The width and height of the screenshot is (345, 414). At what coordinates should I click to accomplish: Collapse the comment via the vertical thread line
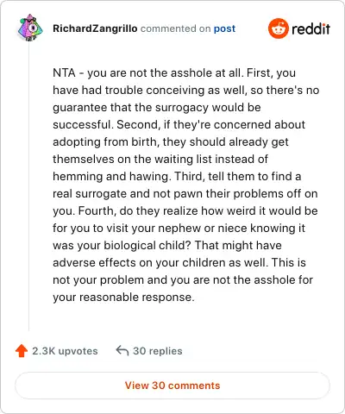click(x=29, y=187)
